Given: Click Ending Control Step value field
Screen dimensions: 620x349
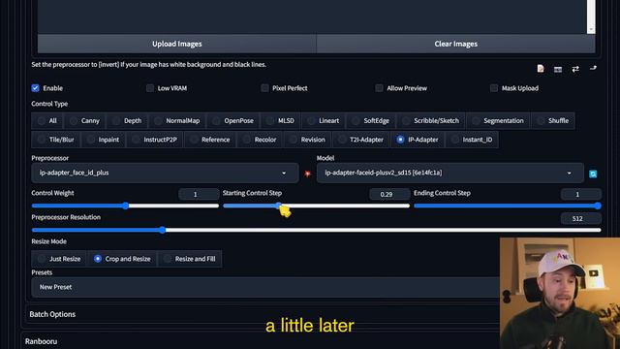Looking at the screenshot, I should coord(581,194).
